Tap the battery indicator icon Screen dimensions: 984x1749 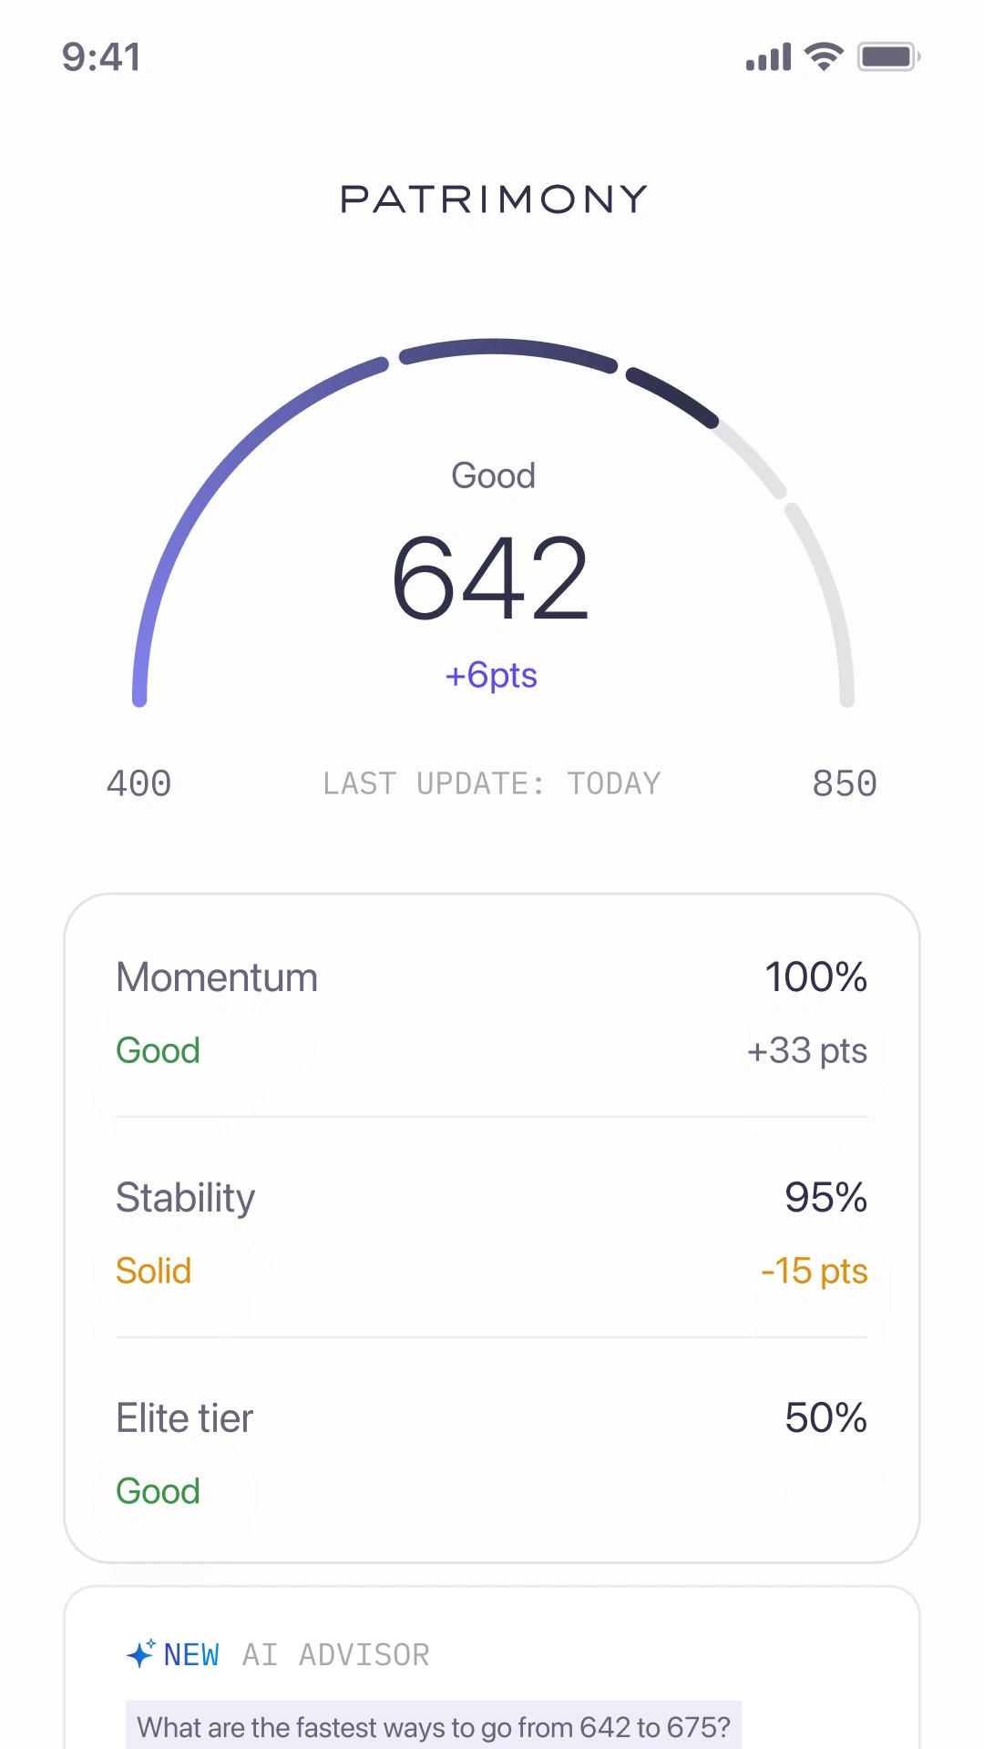pos(888,56)
